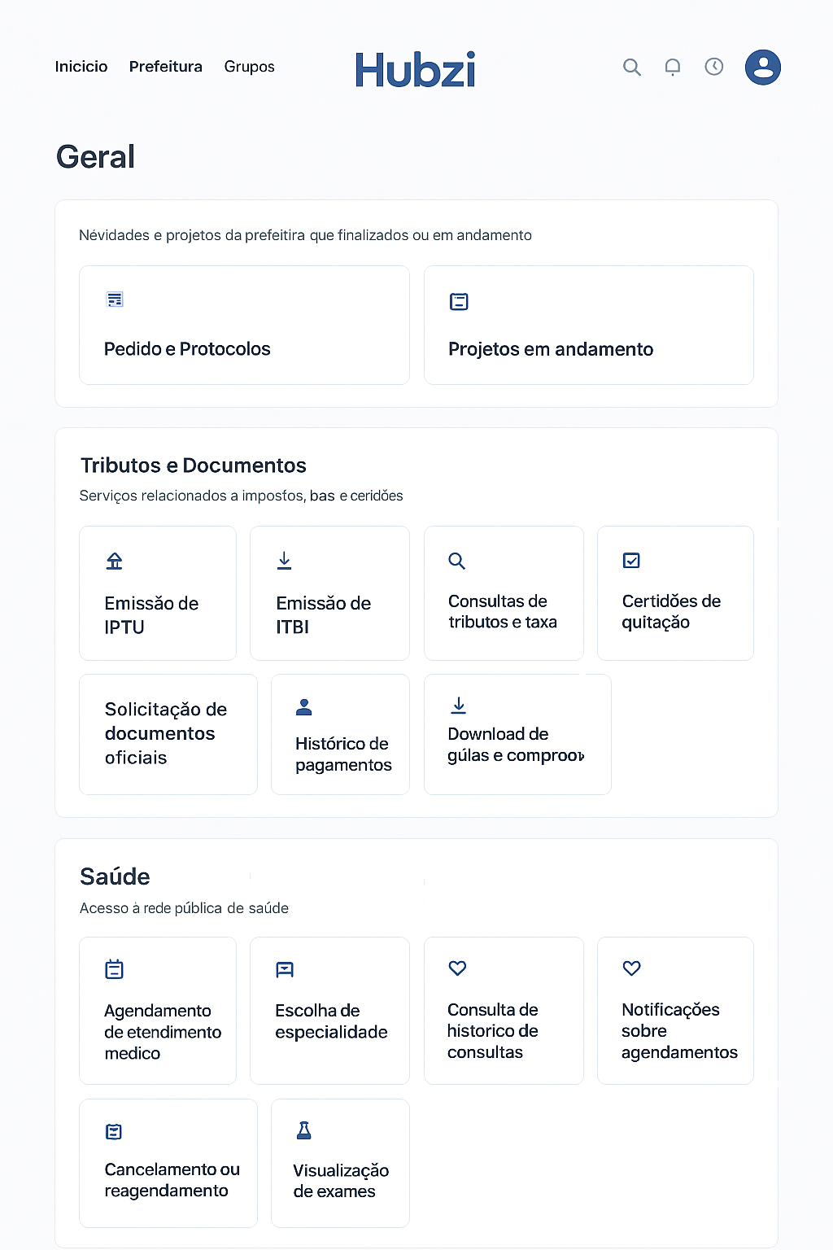833x1250 pixels.
Task: Click the flask icon on Visualização de exames
Action: 304,1130
